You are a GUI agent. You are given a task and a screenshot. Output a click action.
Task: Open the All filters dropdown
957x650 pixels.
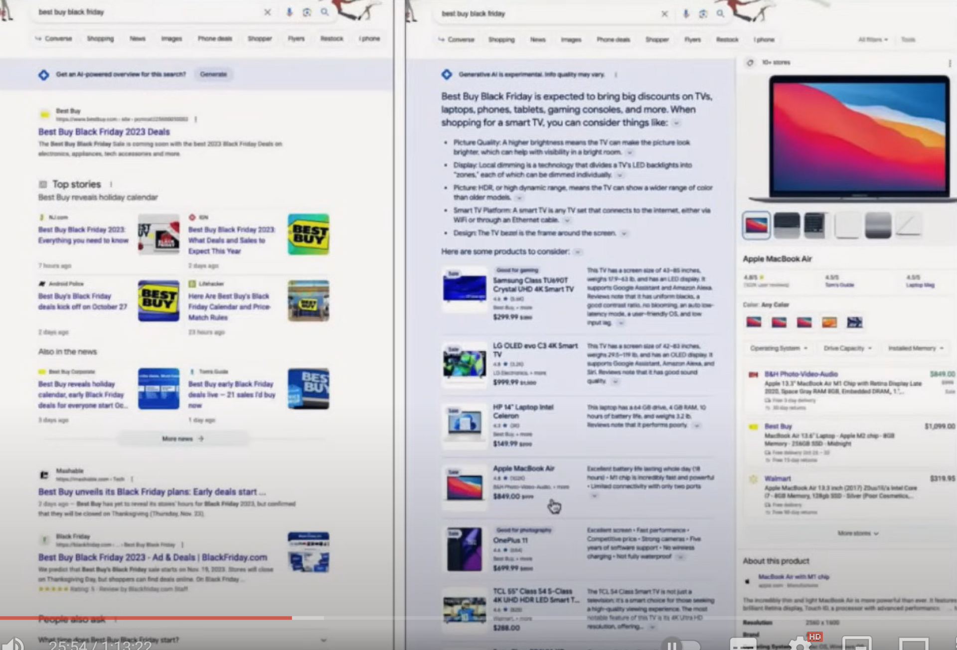tap(873, 39)
